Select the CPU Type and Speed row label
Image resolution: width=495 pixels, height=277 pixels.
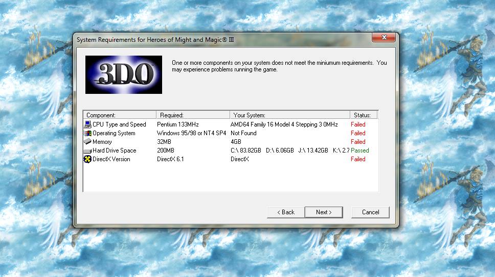119,124
